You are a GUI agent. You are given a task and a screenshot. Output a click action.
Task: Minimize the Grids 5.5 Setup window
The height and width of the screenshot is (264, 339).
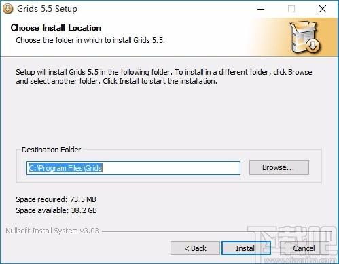point(261,9)
